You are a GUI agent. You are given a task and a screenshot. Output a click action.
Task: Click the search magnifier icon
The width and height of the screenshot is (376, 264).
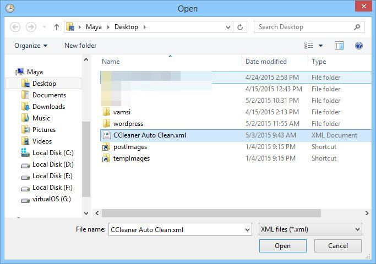357,27
